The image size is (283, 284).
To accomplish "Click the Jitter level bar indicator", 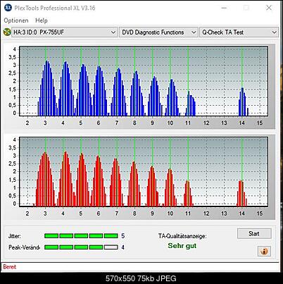I will [81, 235].
